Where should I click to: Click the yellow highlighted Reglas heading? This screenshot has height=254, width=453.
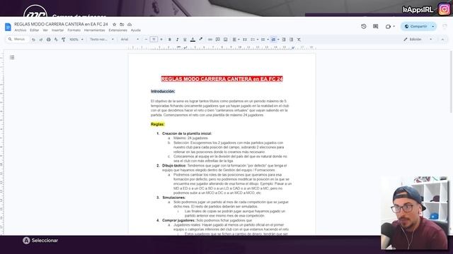157,124
